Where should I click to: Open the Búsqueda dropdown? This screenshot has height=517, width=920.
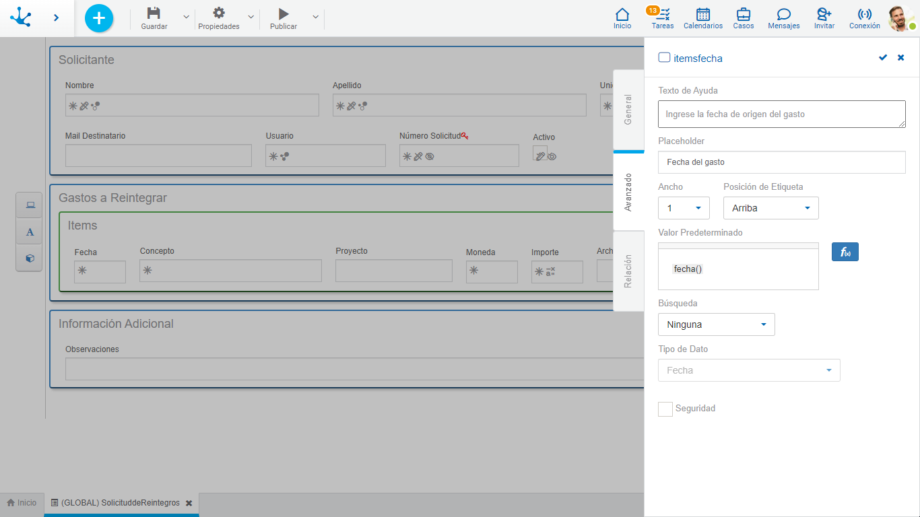tap(716, 324)
